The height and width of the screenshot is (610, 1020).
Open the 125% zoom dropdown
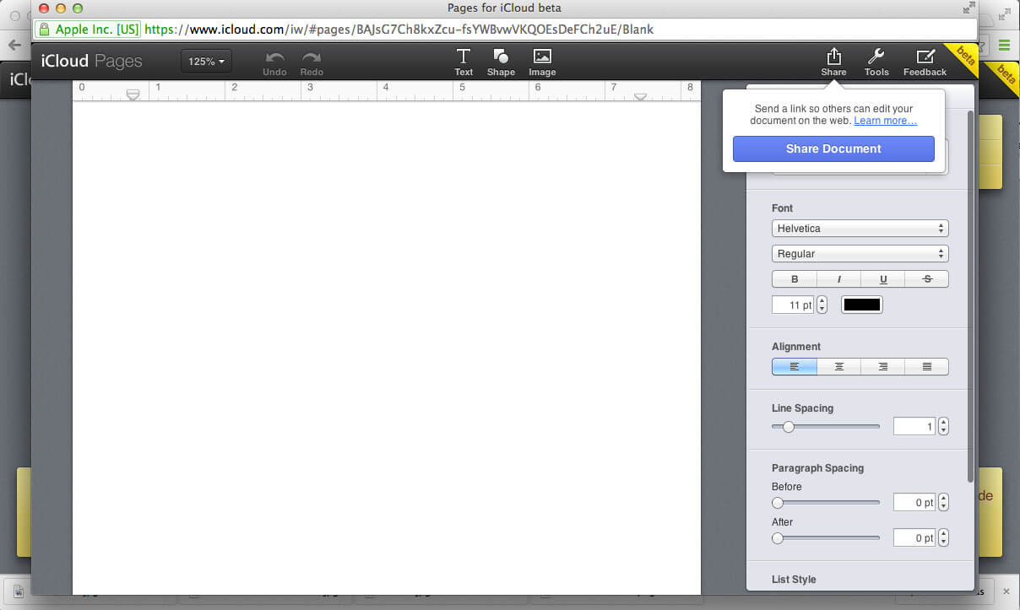206,62
